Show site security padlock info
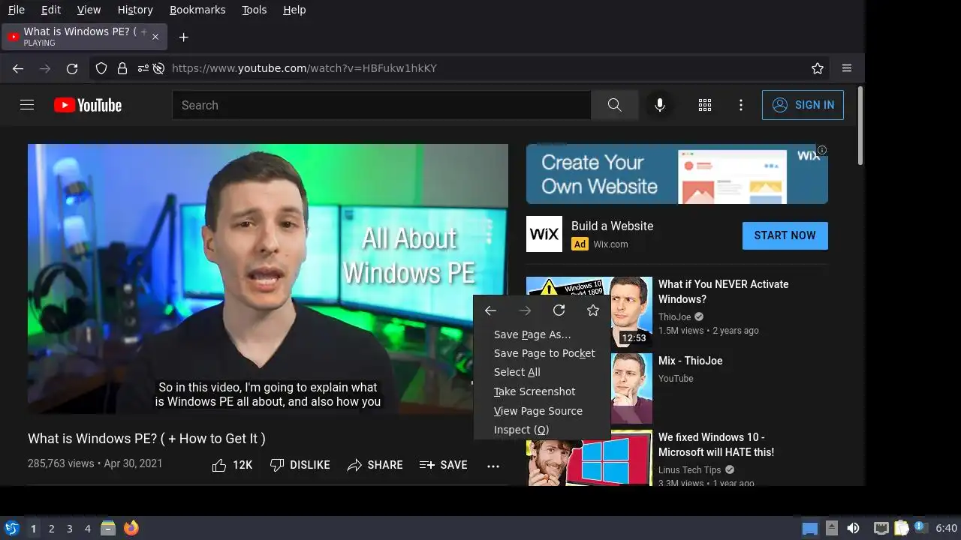The height and width of the screenshot is (540, 961). click(122, 68)
